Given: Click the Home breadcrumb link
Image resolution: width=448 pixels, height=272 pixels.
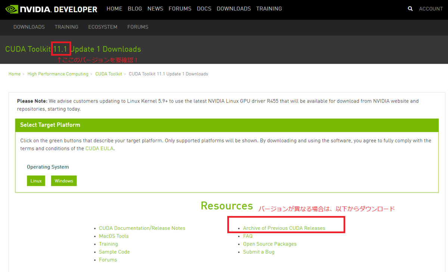Looking at the screenshot, I should pos(15,74).
